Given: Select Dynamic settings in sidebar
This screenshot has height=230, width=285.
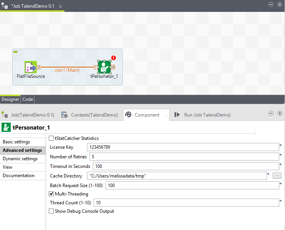Looking at the screenshot, I should (20, 159).
